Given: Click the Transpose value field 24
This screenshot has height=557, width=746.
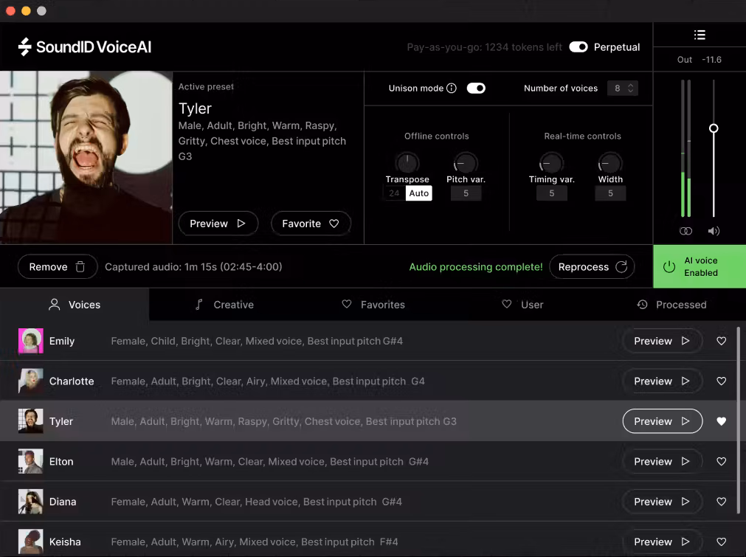Looking at the screenshot, I should click(394, 193).
